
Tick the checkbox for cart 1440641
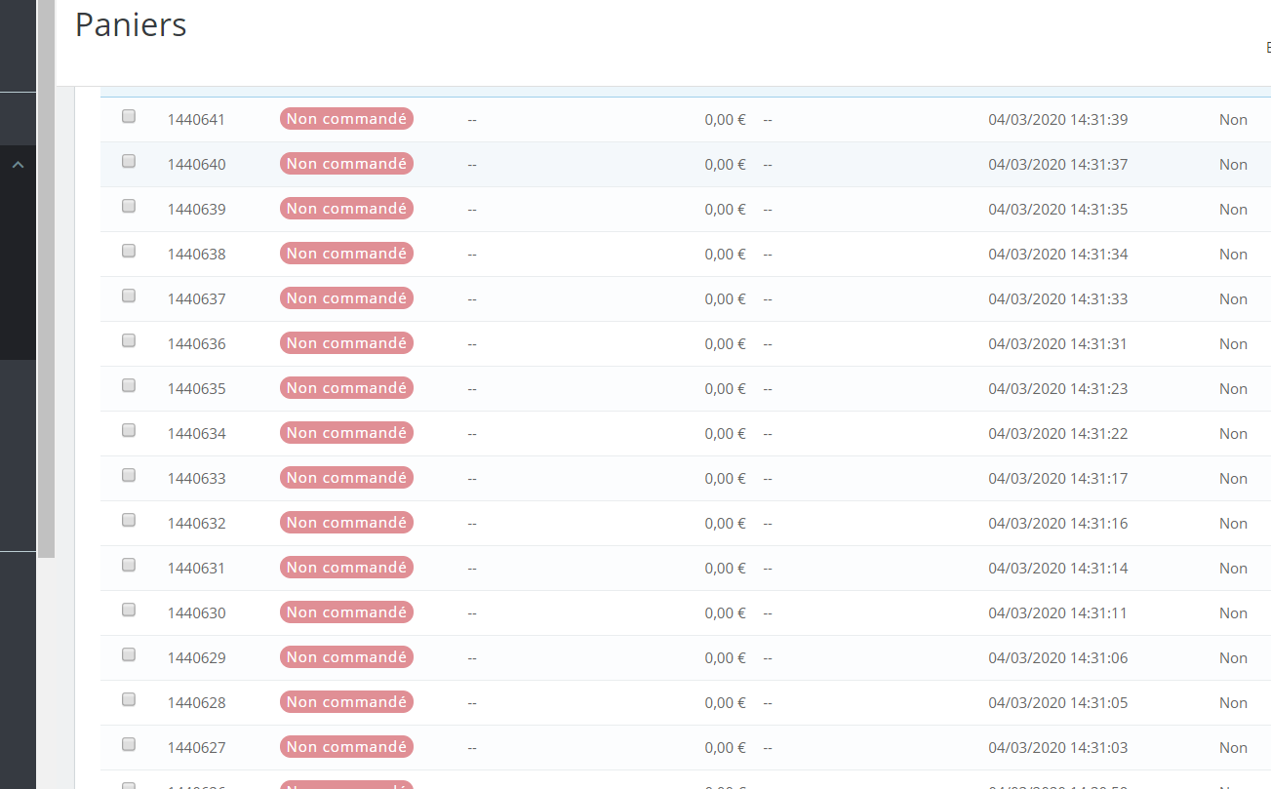129,116
